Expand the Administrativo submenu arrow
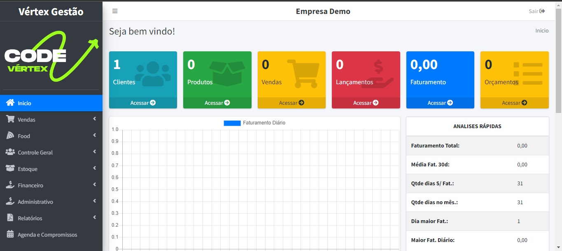The image size is (562, 251). 94,201
